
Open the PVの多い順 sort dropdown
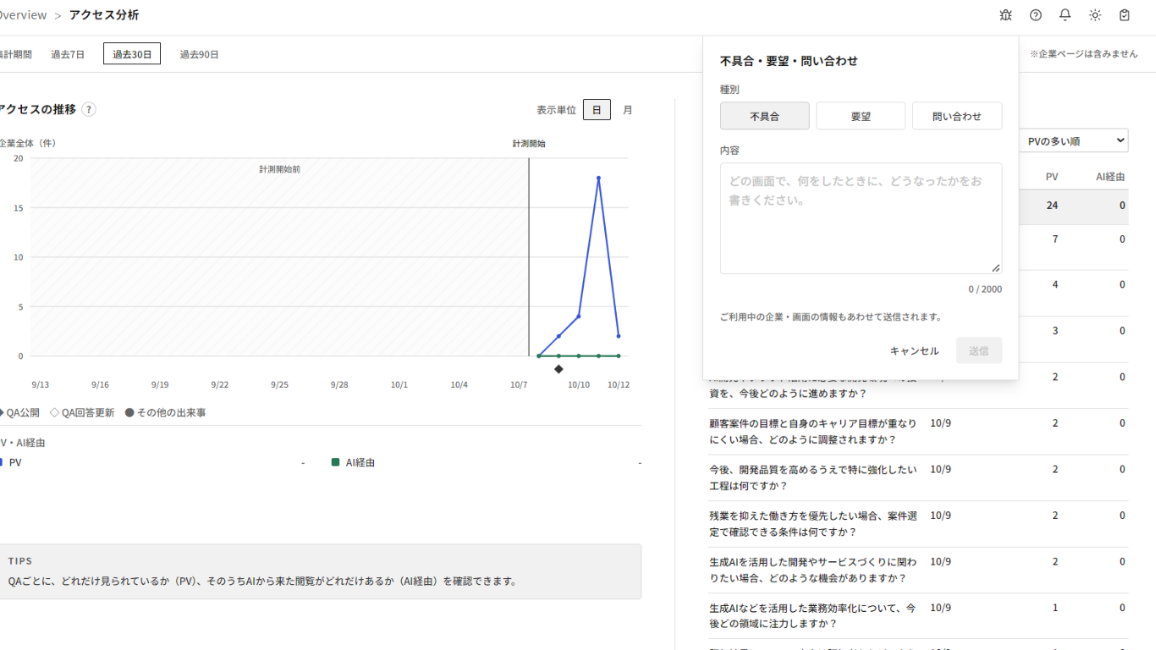1073,141
